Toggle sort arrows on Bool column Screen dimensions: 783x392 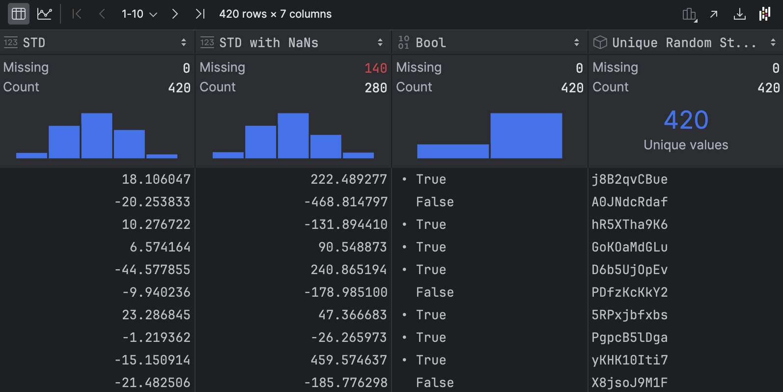[x=577, y=43]
